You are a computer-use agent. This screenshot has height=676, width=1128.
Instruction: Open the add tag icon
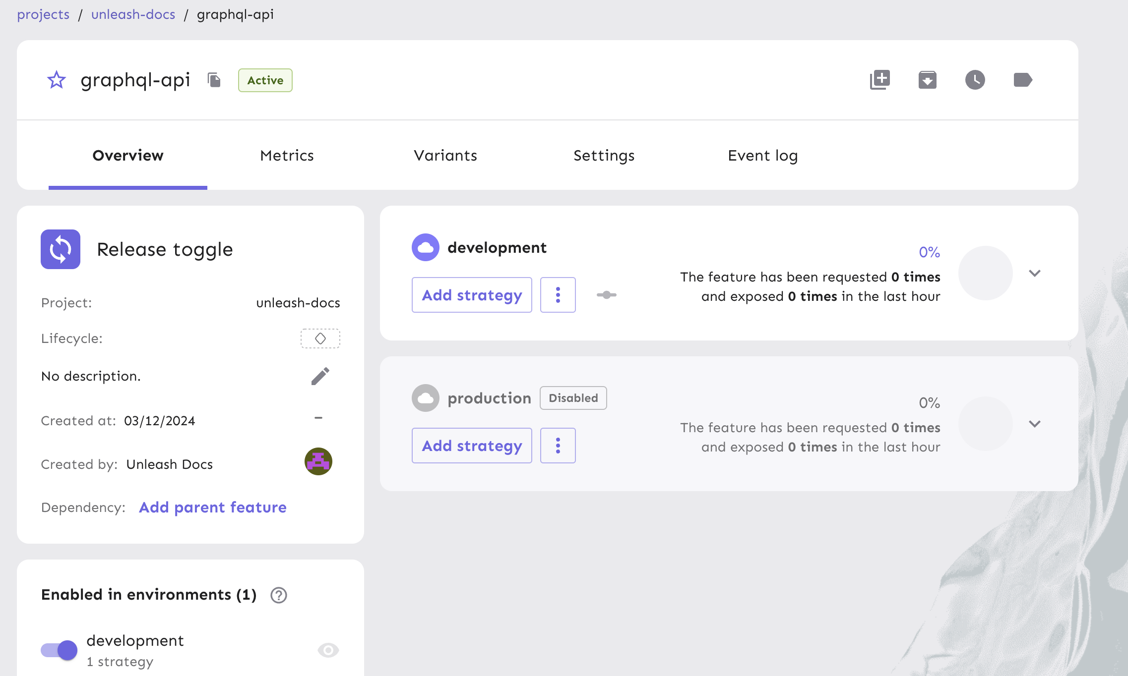coord(1022,80)
